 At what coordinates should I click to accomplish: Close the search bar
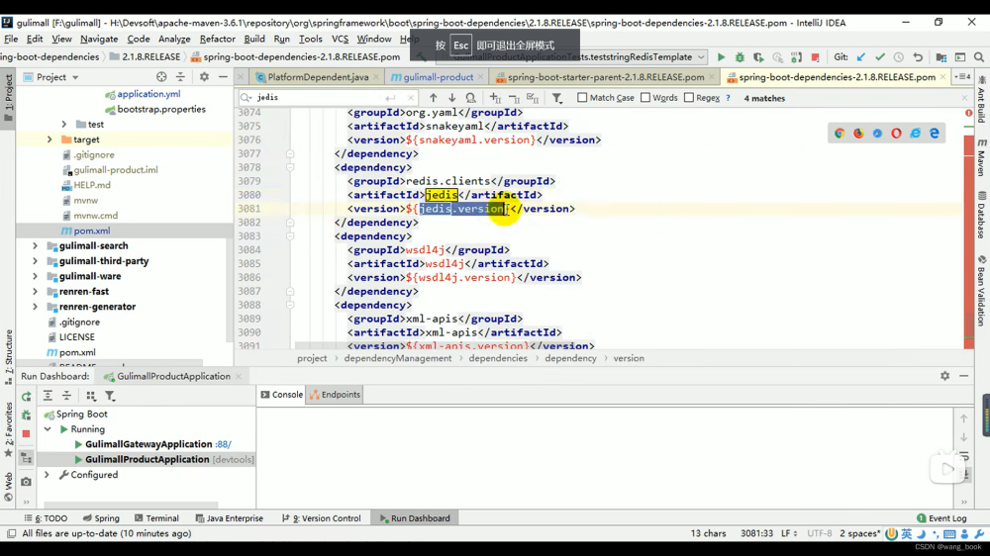[964, 98]
